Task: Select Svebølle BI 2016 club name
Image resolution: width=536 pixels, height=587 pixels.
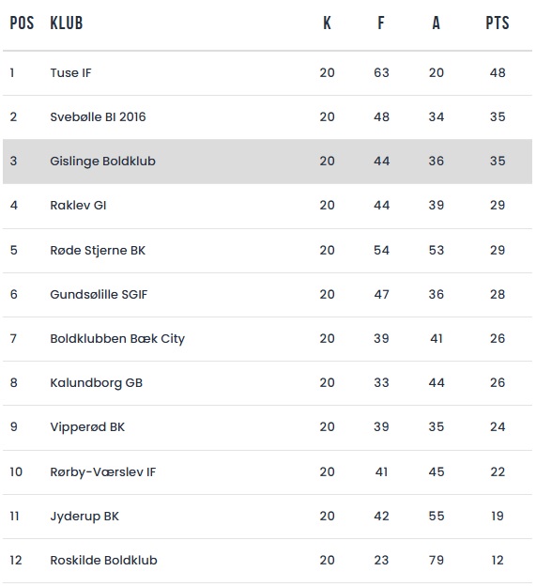Action: (98, 116)
